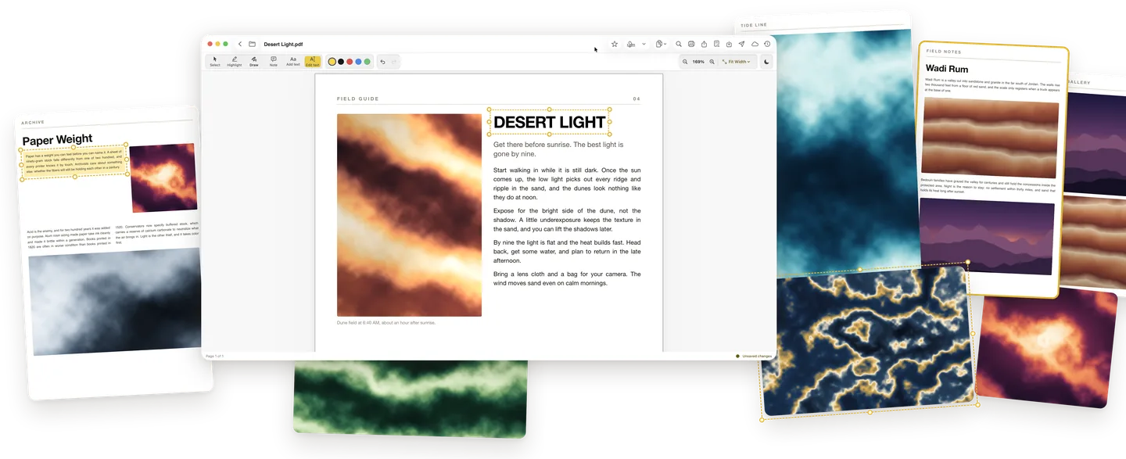Image resolution: width=1126 pixels, height=459 pixels.
Task: Click the paragraph starting 'Bring a lens cloth'
Action: [x=567, y=278]
